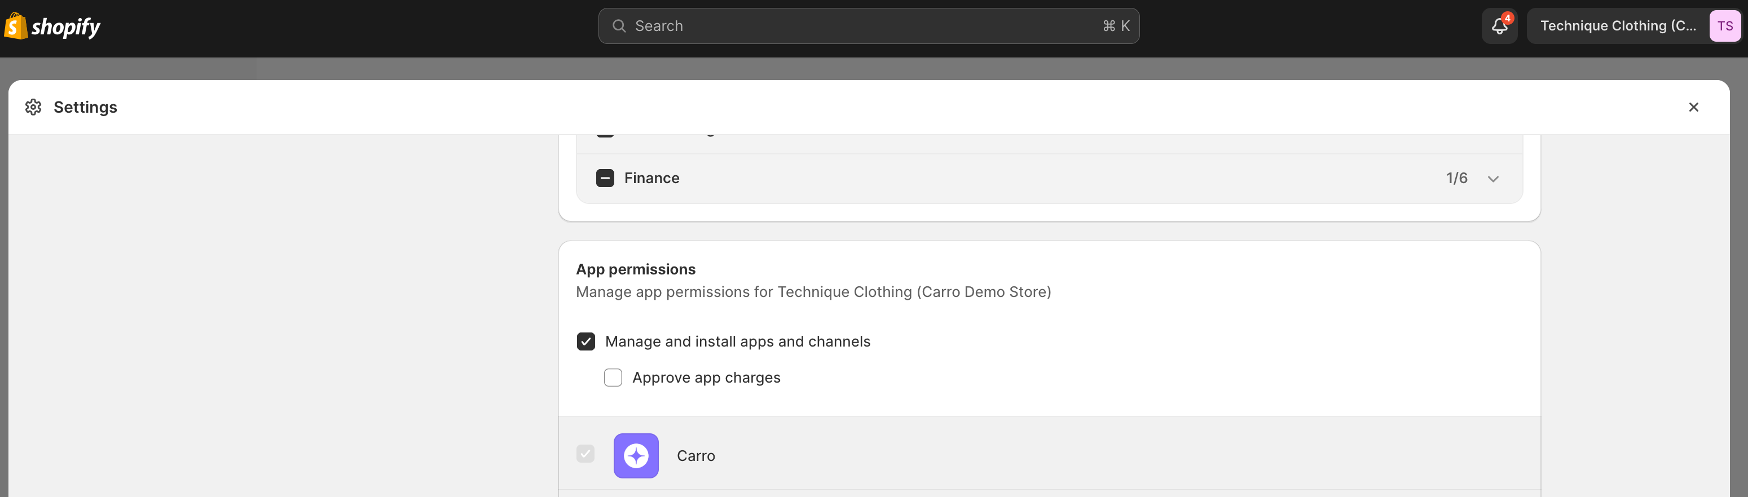Click the red notification count badge
The height and width of the screenshot is (497, 1748).
tap(1507, 18)
